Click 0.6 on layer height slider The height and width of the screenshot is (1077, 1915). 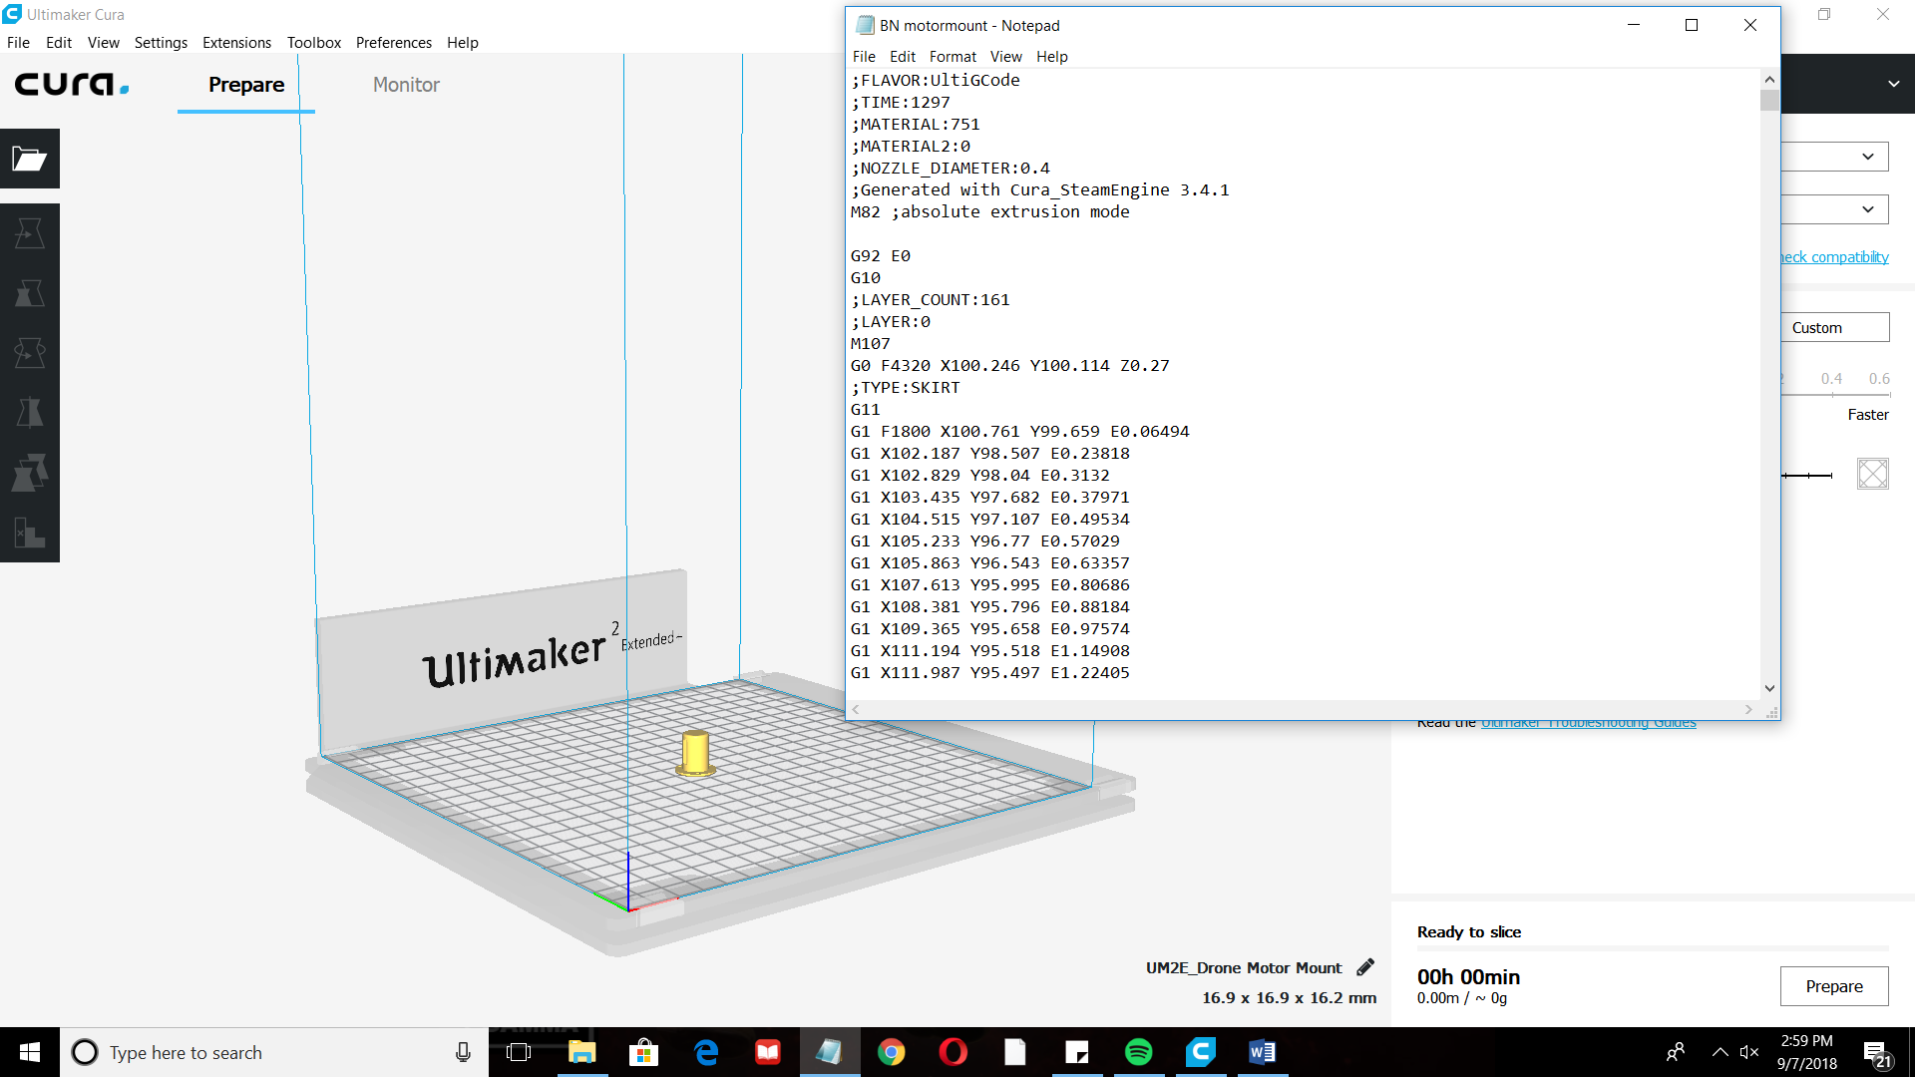point(1879,379)
